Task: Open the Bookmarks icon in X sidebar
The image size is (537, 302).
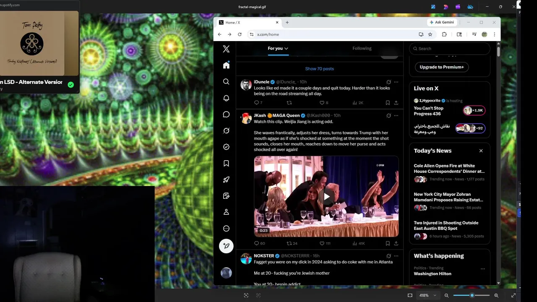Action: tap(226, 163)
